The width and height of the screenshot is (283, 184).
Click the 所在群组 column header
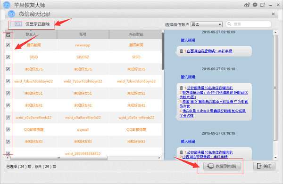[x=136, y=34]
